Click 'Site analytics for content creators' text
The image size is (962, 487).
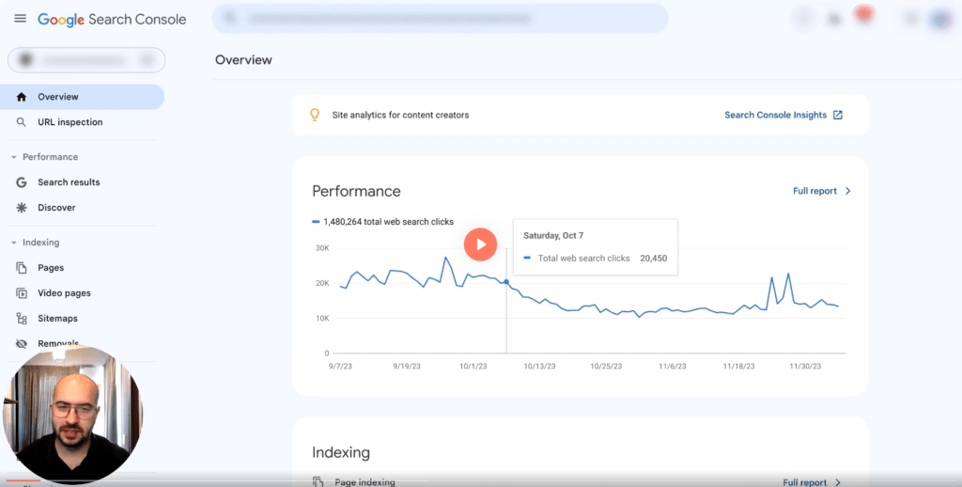tap(400, 115)
